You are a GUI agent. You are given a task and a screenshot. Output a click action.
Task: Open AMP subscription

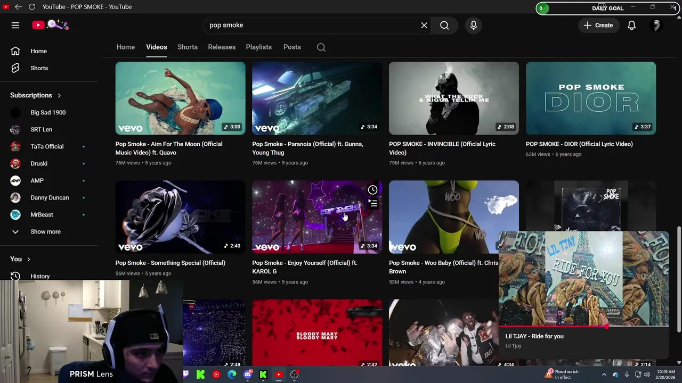(x=49, y=180)
